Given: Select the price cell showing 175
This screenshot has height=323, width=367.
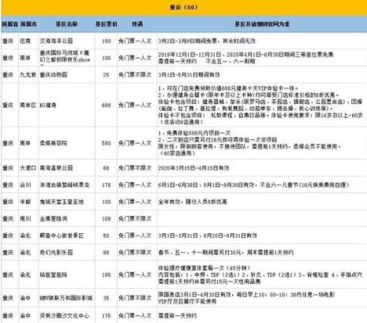Looking at the screenshot, I should pyautogui.click(x=106, y=316).
